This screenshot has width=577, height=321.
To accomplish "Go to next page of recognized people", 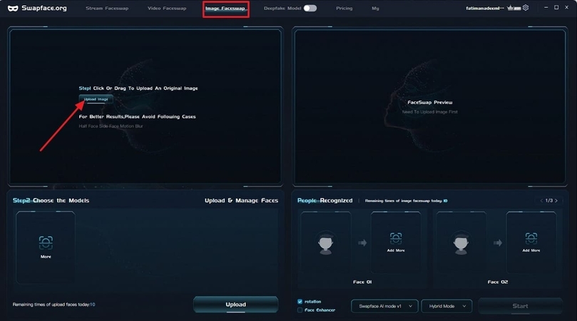I will [556, 200].
